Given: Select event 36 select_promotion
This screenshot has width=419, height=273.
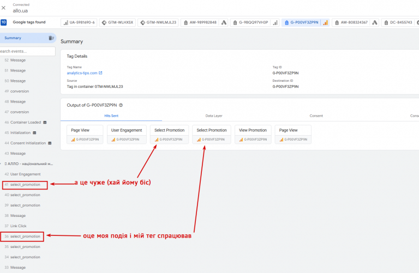Looking at the screenshot, I should coord(22,236).
